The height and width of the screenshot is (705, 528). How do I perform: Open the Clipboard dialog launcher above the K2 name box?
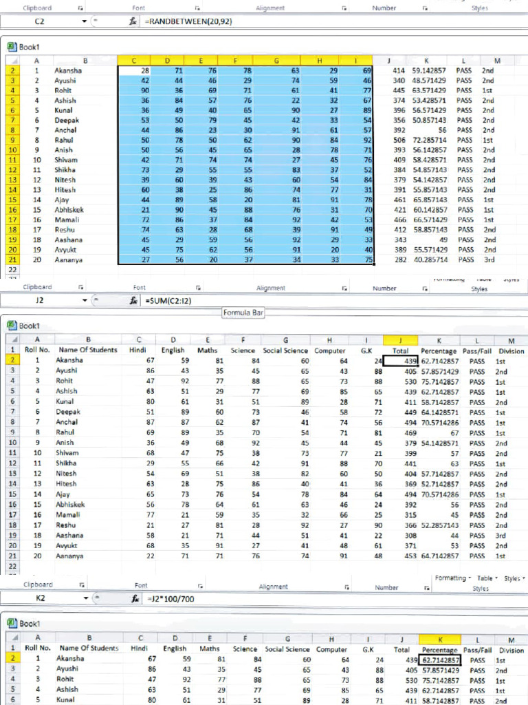(82, 585)
